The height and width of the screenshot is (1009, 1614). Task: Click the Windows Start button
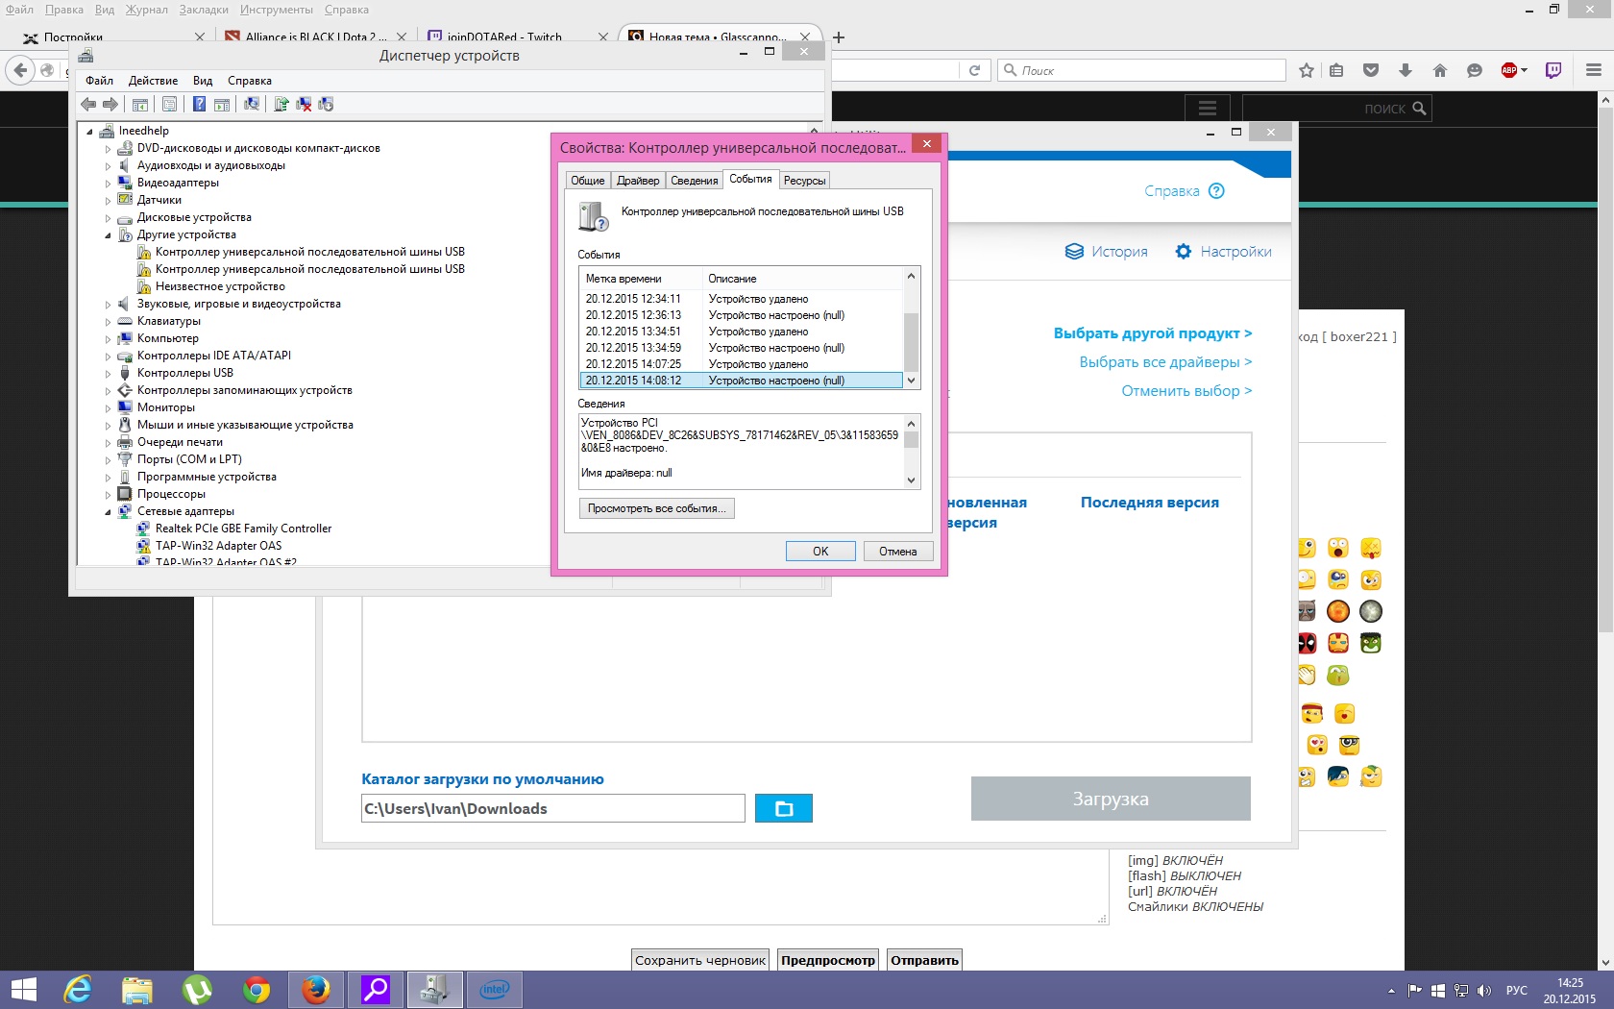point(23,989)
